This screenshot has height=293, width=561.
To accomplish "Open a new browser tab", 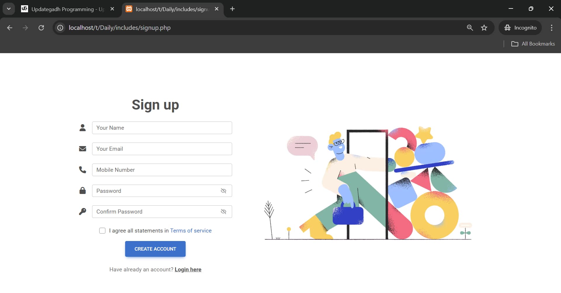I will [232, 9].
